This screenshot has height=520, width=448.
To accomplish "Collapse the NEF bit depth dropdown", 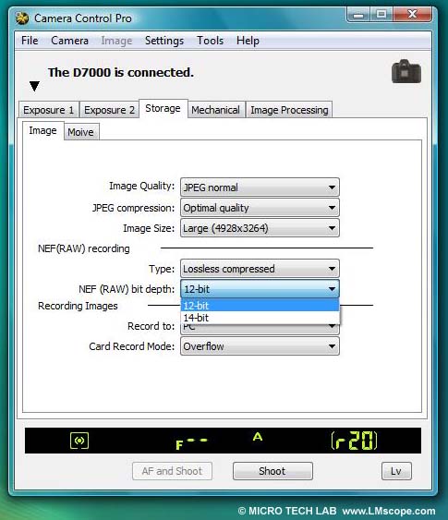I will coord(260,289).
